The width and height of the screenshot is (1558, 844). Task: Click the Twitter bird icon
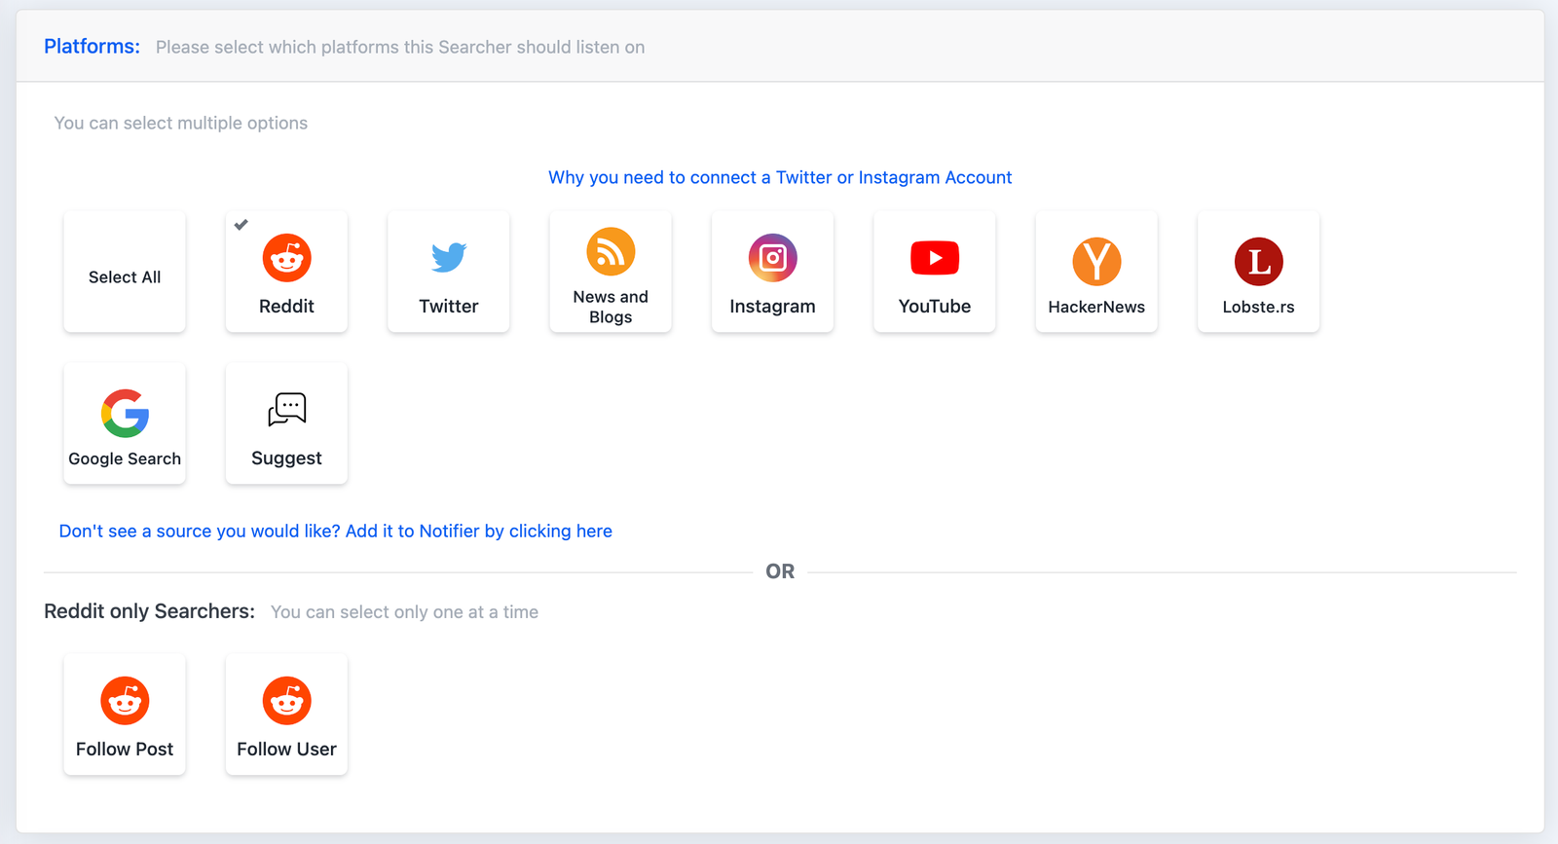(x=449, y=257)
